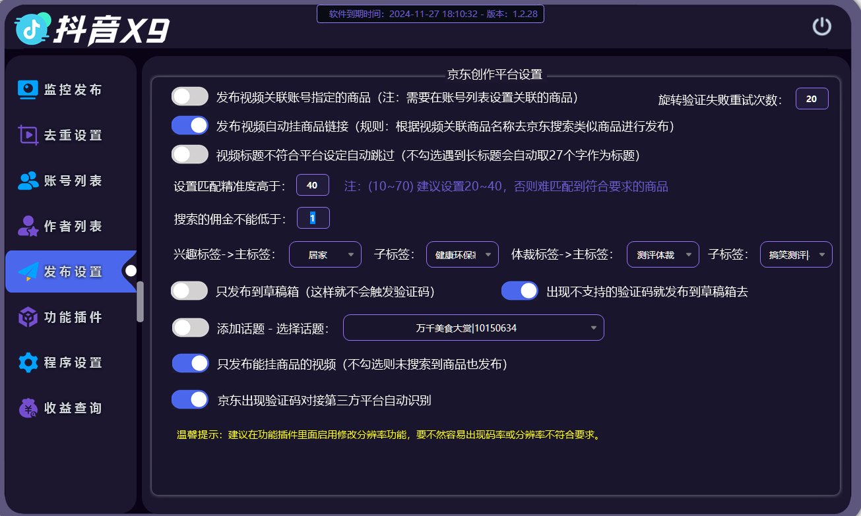861x516 pixels.
Task: Open the topic dropdown 万千美食大赏|10150634
Action: (x=474, y=328)
